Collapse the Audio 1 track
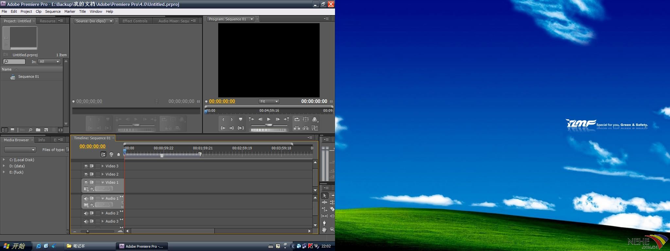The width and height of the screenshot is (670, 251). click(103, 198)
